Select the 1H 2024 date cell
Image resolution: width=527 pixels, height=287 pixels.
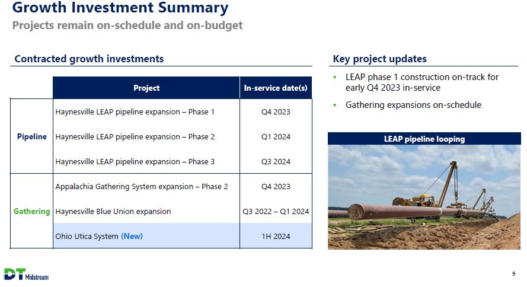[276, 236]
